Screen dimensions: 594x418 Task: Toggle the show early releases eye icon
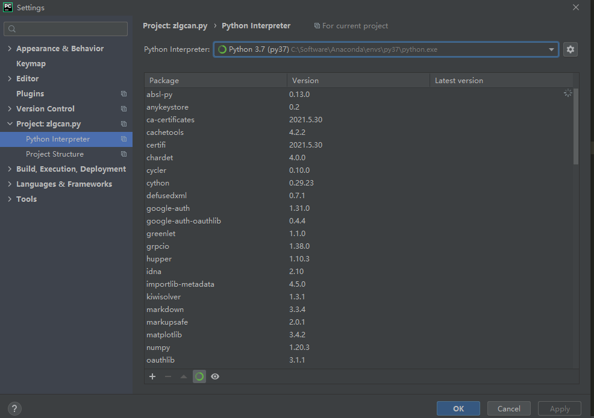(215, 376)
